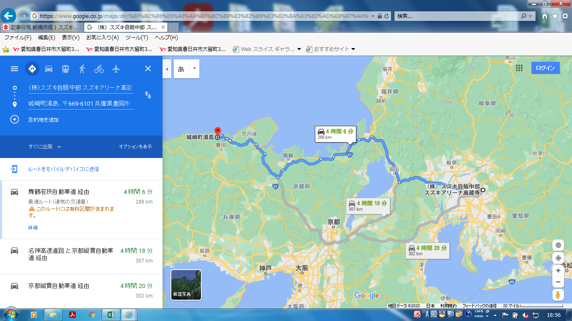Open the ファイル(F) menu
The image size is (572, 321).
tap(18, 38)
